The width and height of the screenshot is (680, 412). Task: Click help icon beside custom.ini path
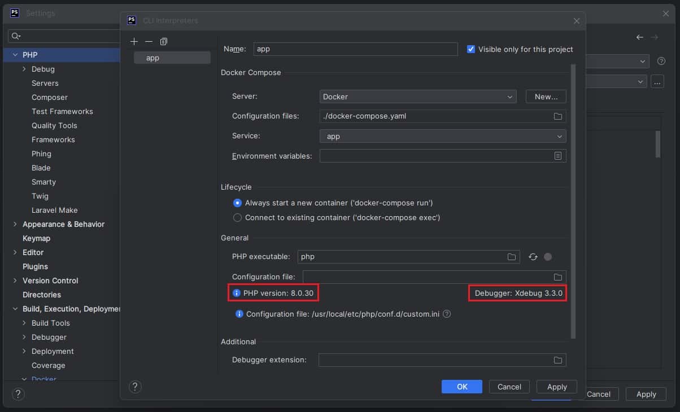click(x=447, y=314)
